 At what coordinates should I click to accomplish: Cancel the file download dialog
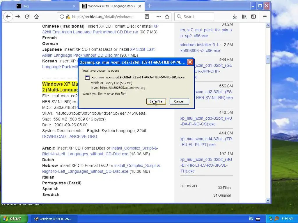pos(179,101)
